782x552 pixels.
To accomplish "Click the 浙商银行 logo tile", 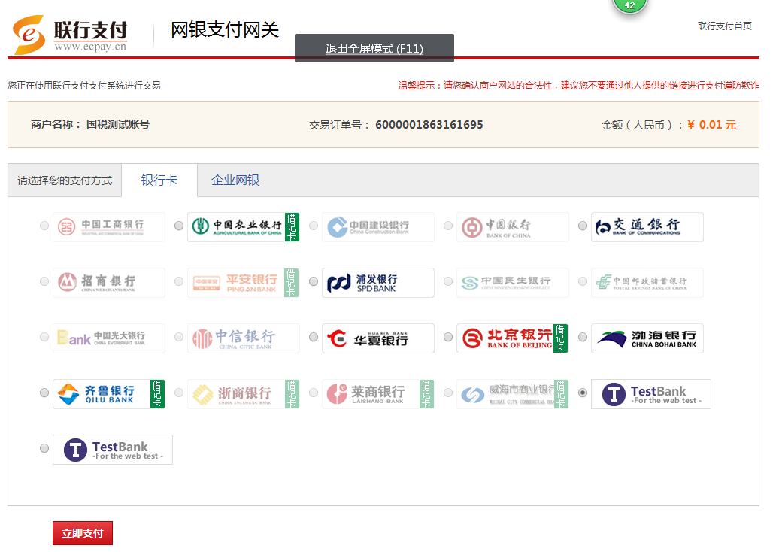I will point(244,394).
